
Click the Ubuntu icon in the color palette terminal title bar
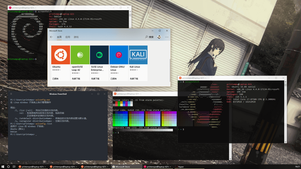tap(115, 94)
